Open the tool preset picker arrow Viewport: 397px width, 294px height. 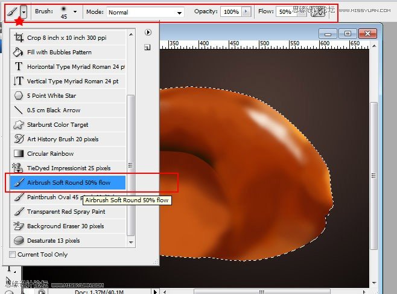pos(23,11)
